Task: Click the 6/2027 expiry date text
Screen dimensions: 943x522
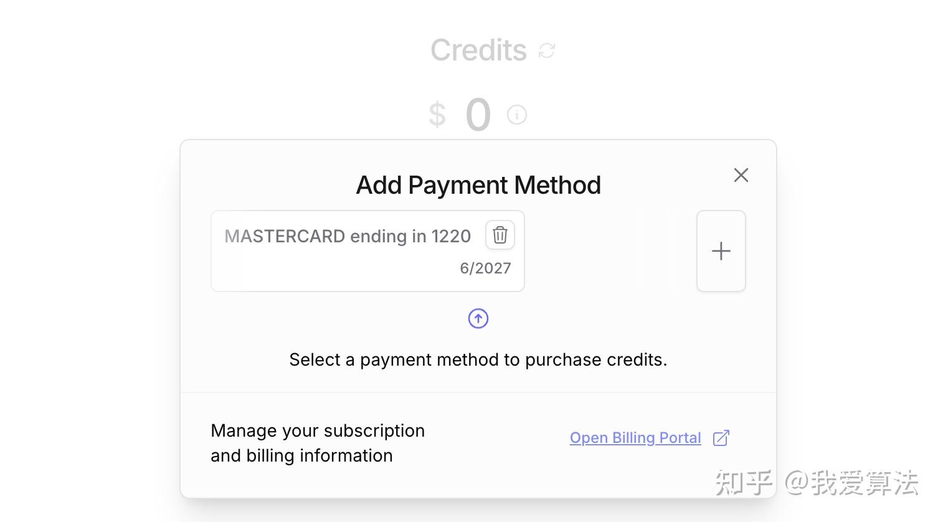Action: point(485,268)
